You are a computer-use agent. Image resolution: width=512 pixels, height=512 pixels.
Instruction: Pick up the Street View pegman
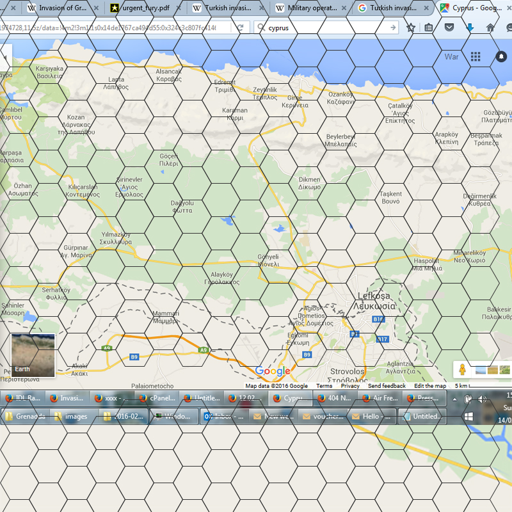pyautogui.click(x=462, y=370)
